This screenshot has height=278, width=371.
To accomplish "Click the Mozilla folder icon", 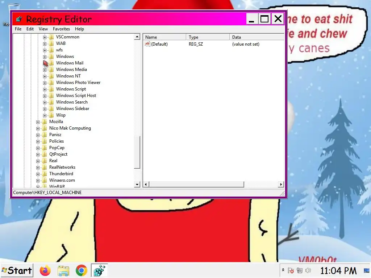I will click(x=45, y=122).
